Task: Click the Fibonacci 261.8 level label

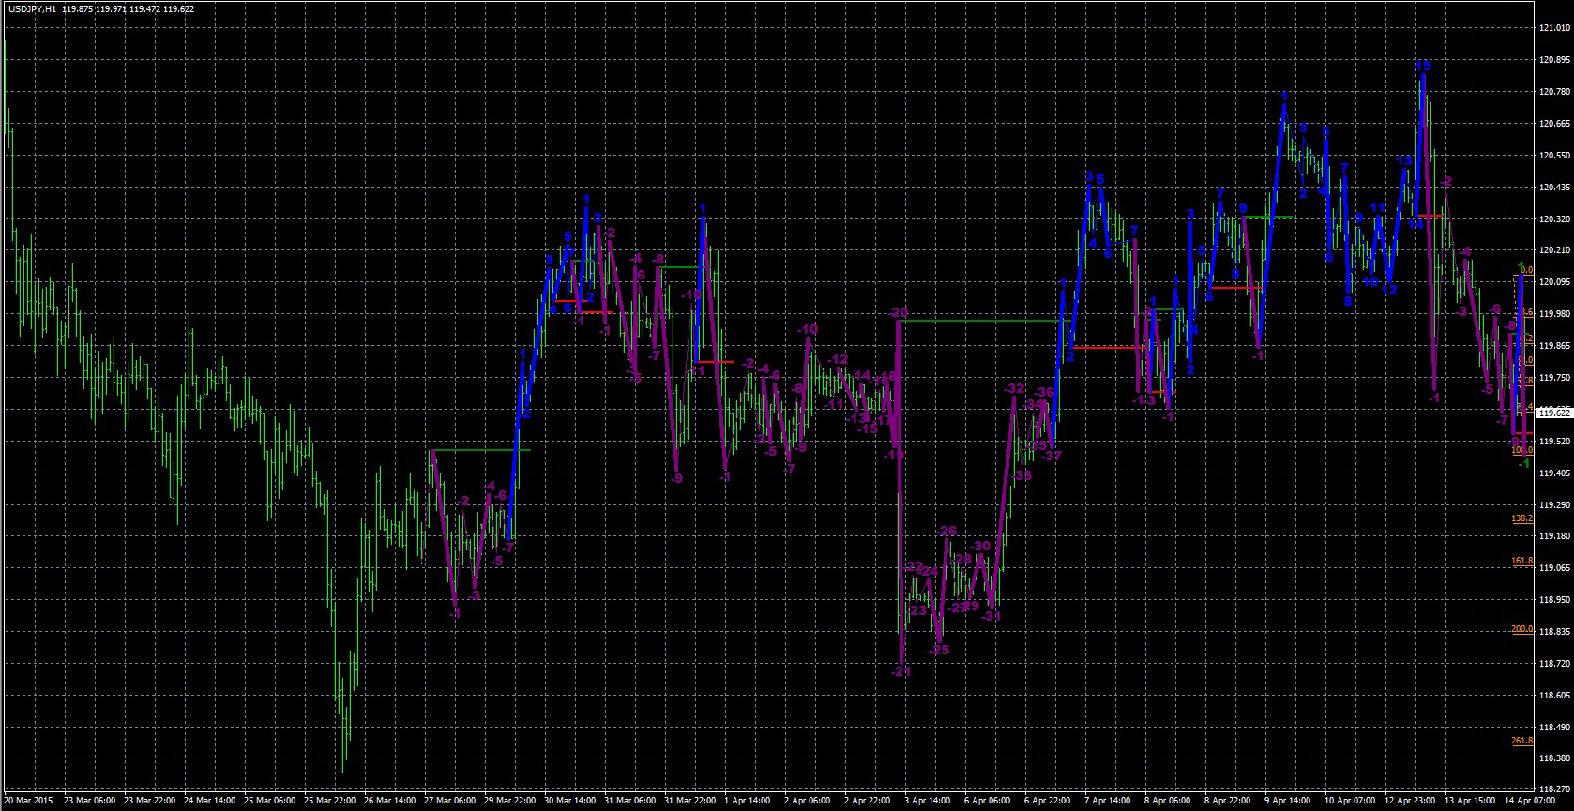Action: (1521, 741)
